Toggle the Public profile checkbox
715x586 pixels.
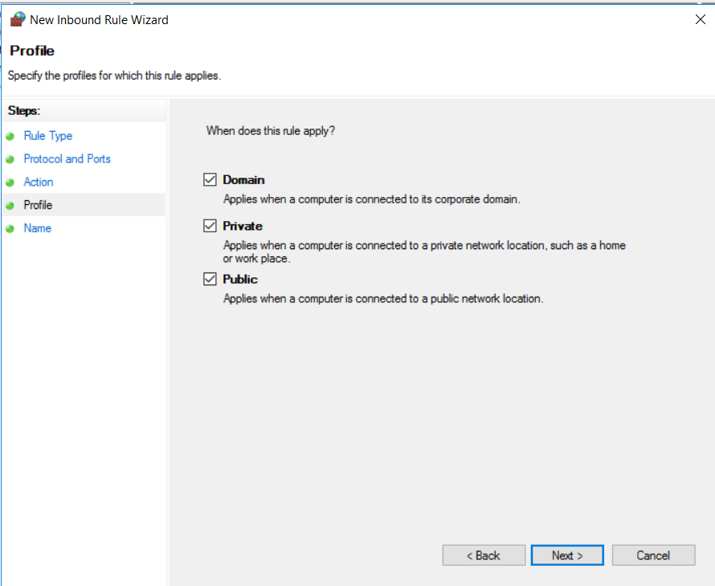click(x=210, y=279)
